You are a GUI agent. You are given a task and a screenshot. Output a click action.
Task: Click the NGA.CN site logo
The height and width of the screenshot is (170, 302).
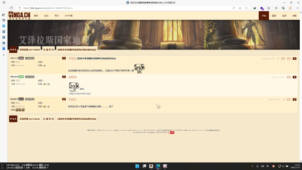coord(20,15)
